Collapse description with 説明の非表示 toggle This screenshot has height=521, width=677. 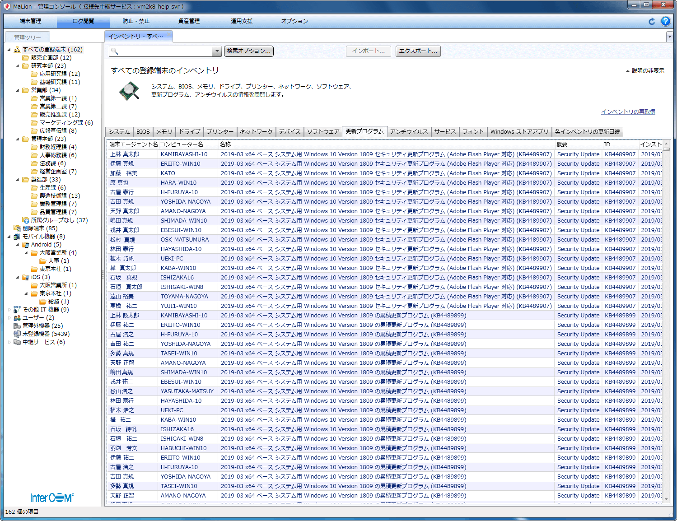[645, 71]
